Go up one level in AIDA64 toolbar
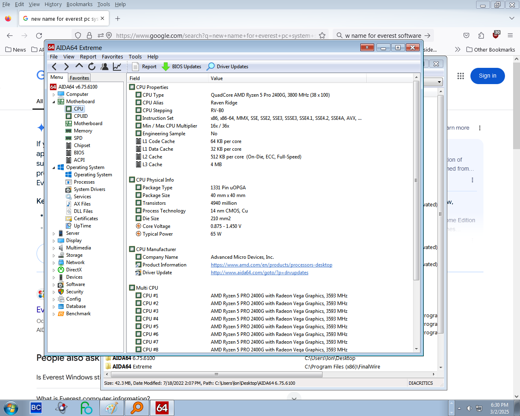Image resolution: width=520 pixels, height=416 pixels. [x=79, y=66]
